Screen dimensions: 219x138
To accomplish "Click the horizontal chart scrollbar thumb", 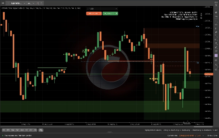I will point(203,127).
